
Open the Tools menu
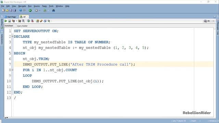pos(51,6)
